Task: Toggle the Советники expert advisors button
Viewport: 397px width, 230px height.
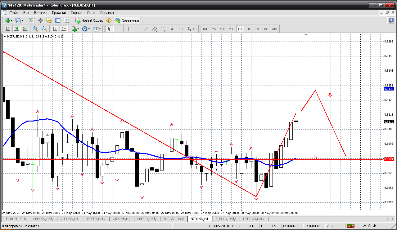Action: point(127,20)
